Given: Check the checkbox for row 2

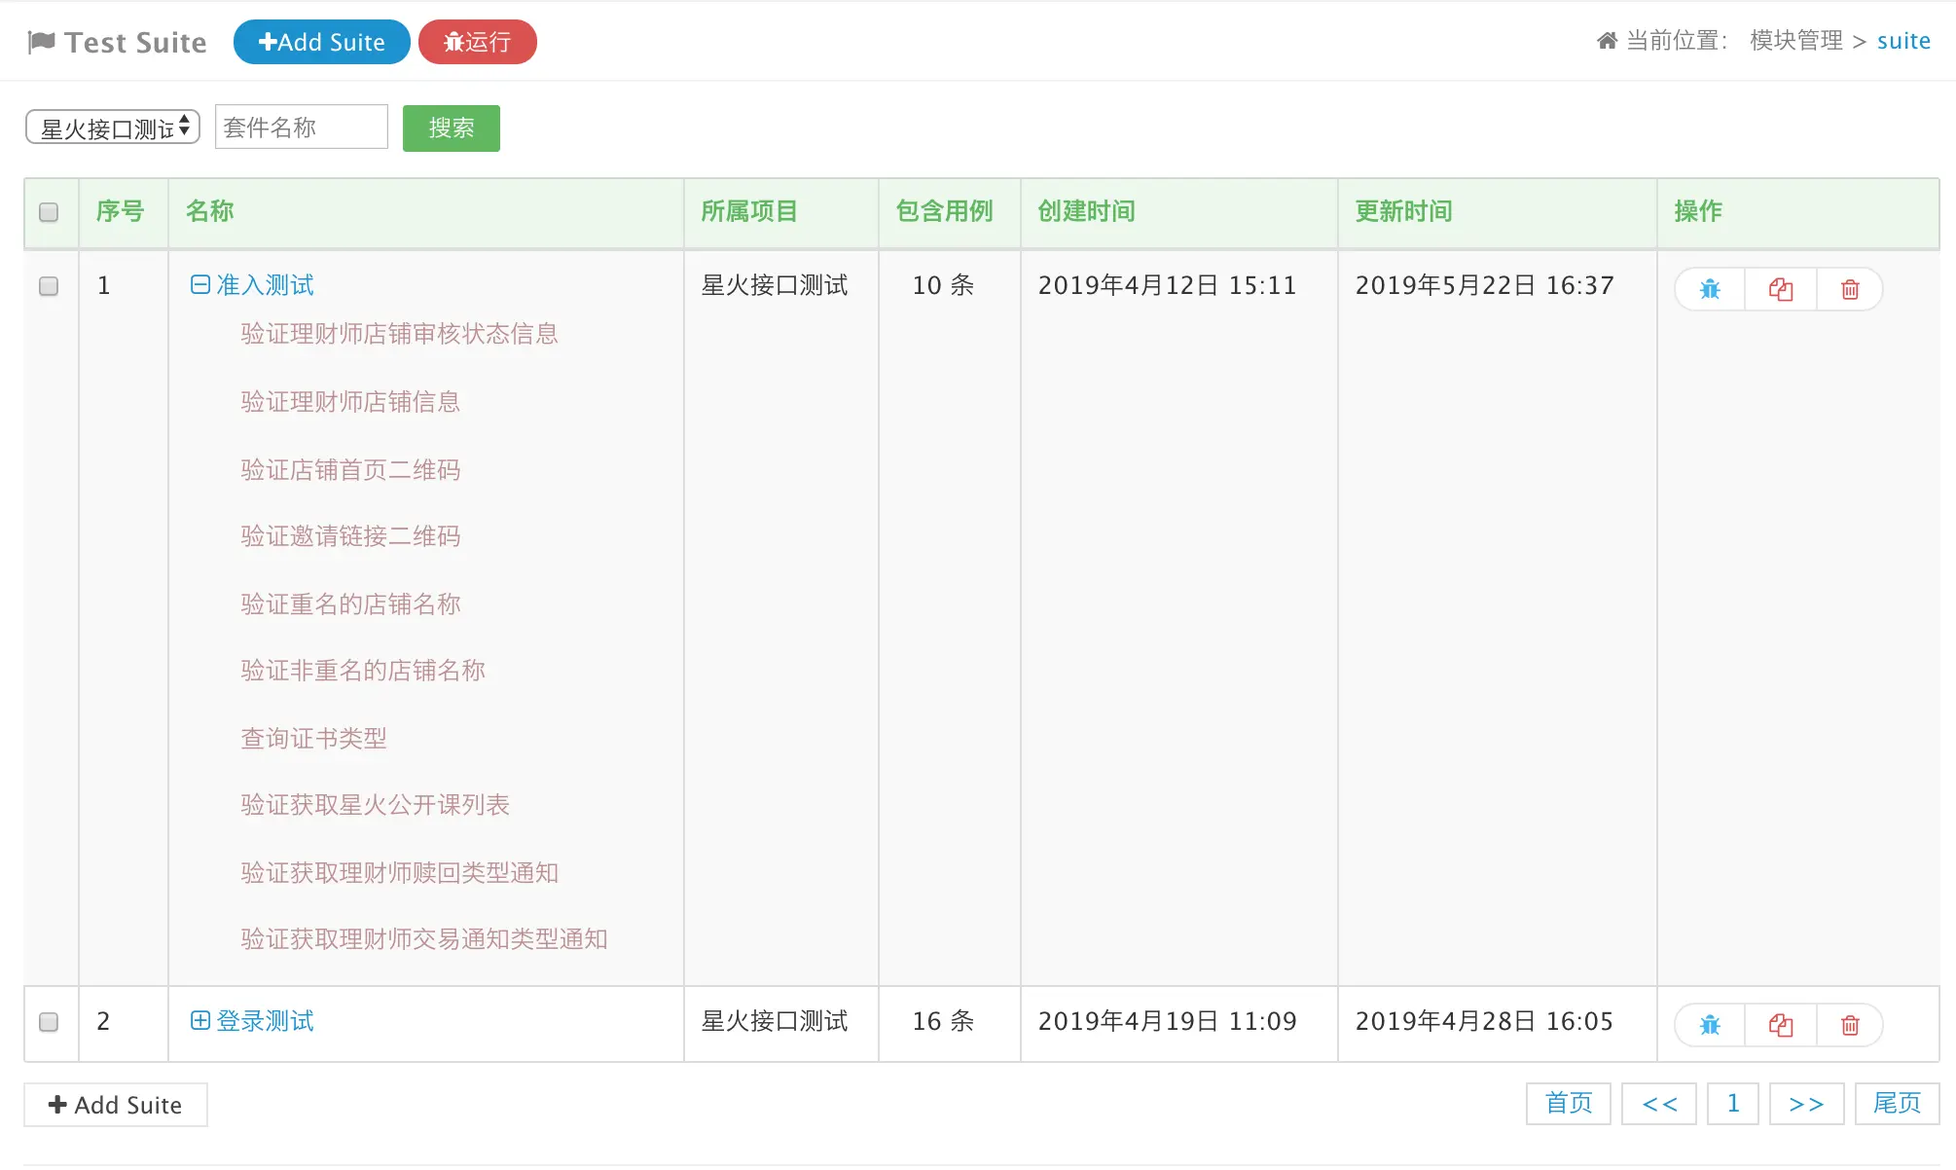Looking at the screenshot, I should [x=49, y=1022].
